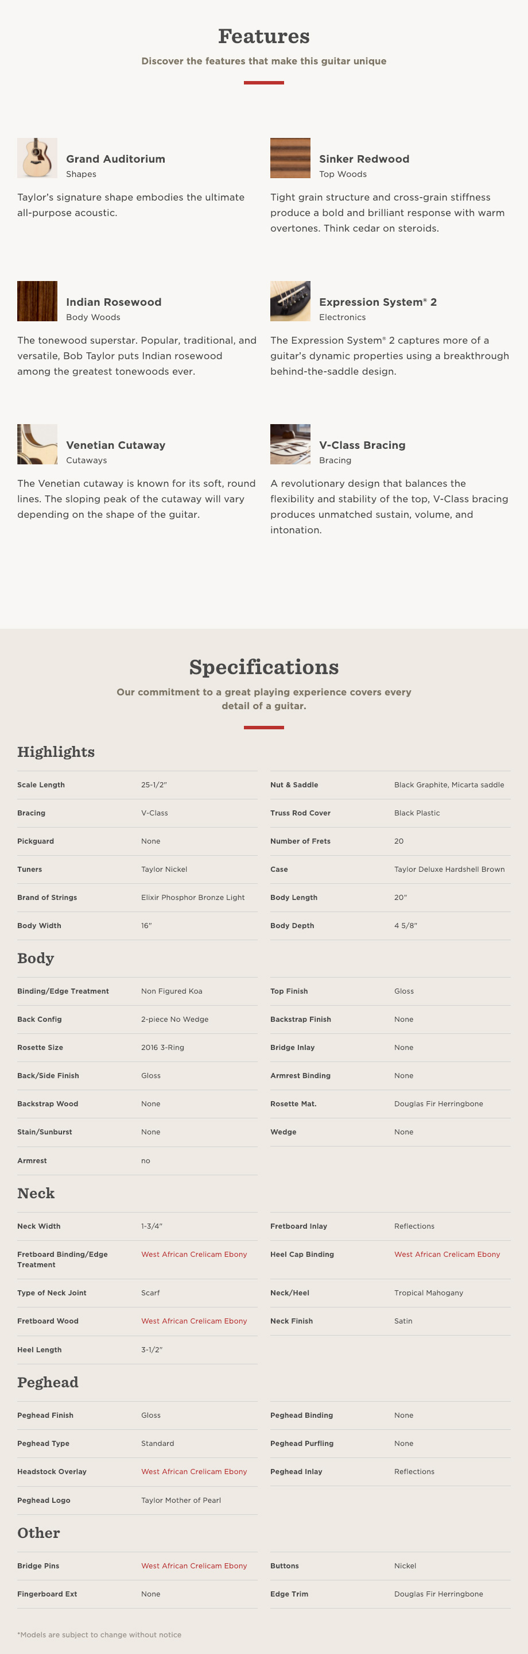Click the V-Class Bracing thumbnail image

click(290, 444)
